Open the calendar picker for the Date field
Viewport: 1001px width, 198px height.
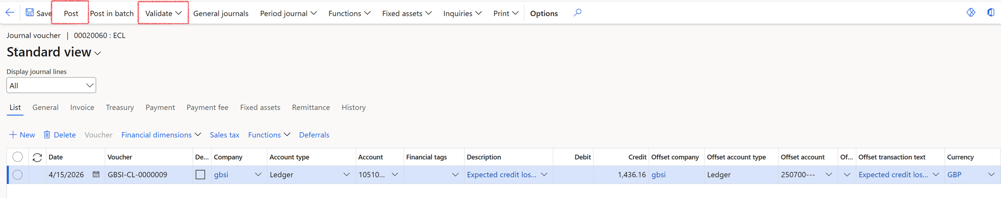pos(96,175)
